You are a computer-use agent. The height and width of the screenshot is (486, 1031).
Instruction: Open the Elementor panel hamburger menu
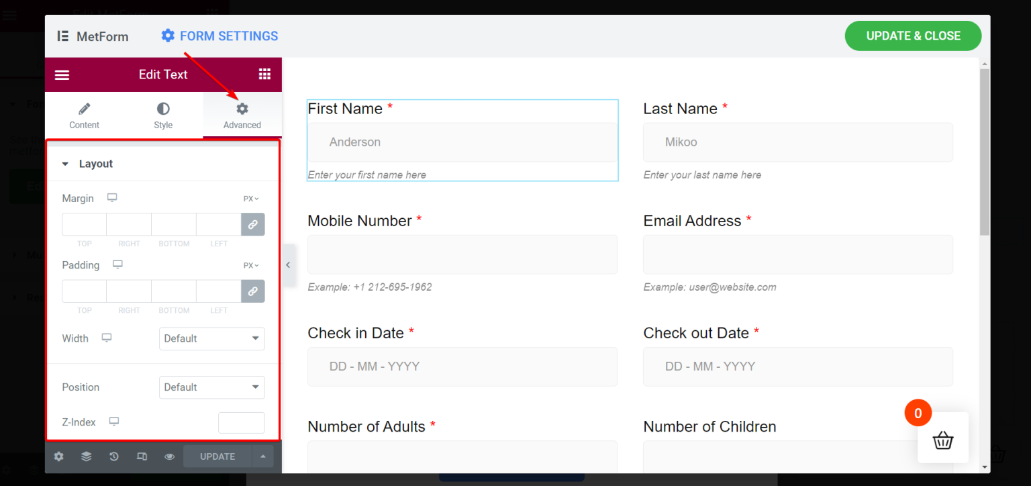(x=62, y=75)
